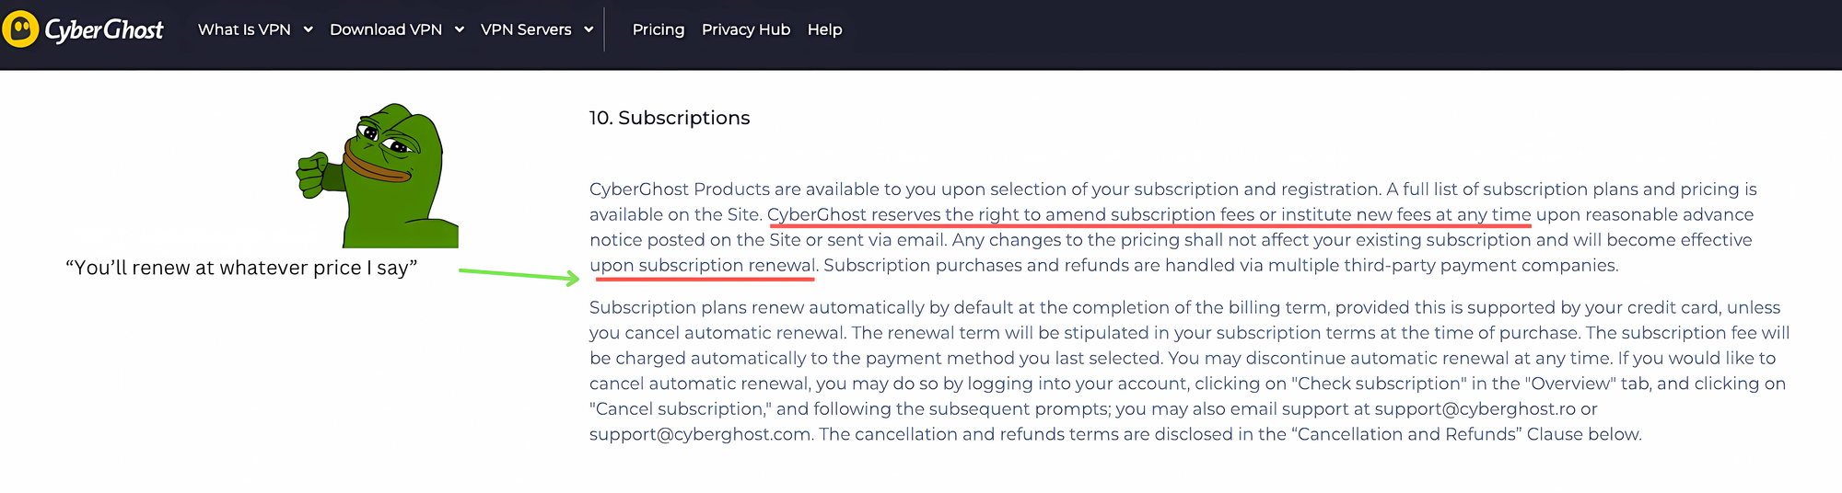Screen dimensions: 1842x493
Task: Expand the chevron next to What Is VPN
Action: point(309,29)
